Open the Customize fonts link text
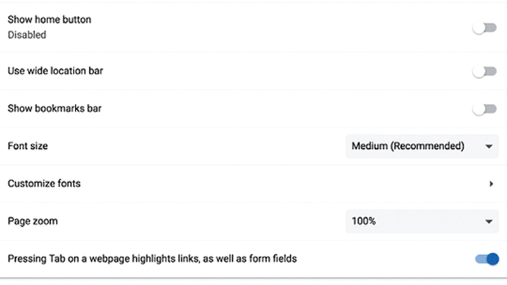Screen dimensions: 507x285 pyautogui.click(x=44, y=184)
